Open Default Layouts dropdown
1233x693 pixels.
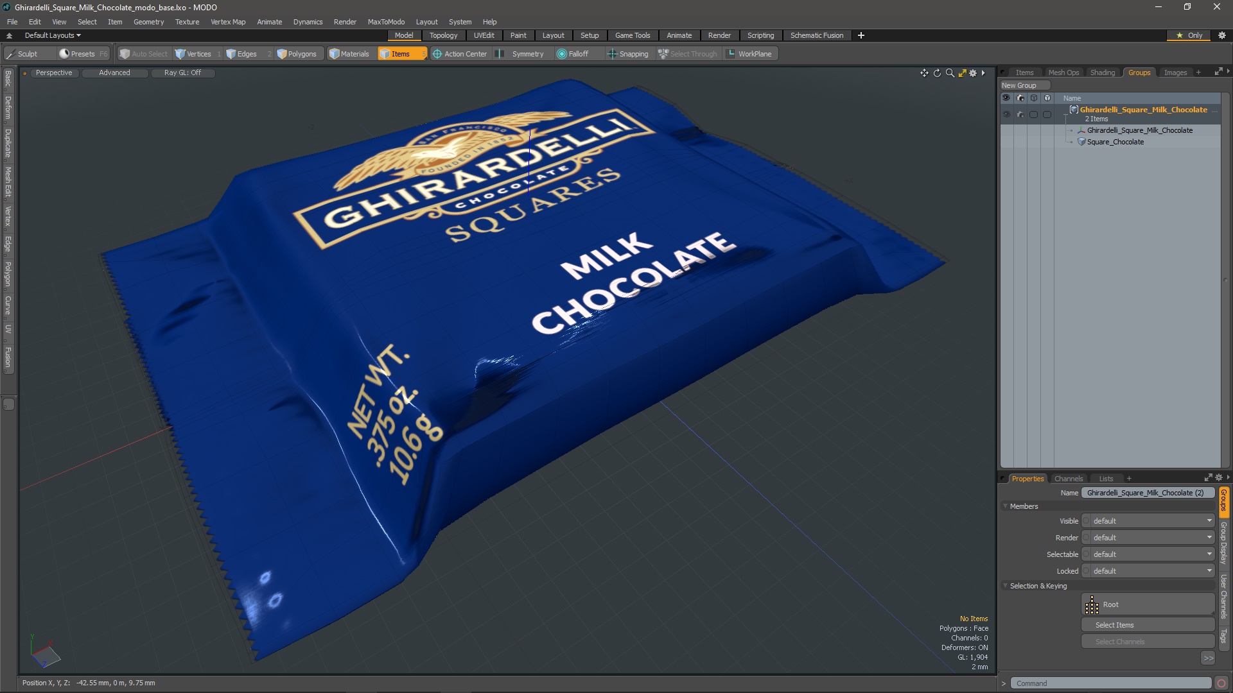(x=53, y=35)
